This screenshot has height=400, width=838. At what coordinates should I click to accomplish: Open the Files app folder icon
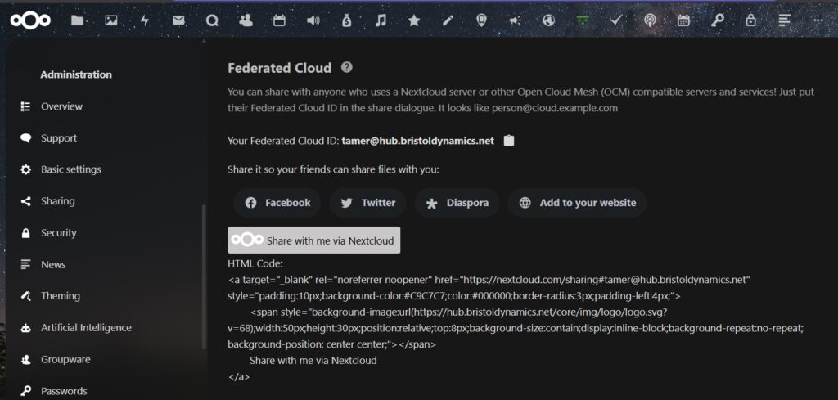point(77,20)
